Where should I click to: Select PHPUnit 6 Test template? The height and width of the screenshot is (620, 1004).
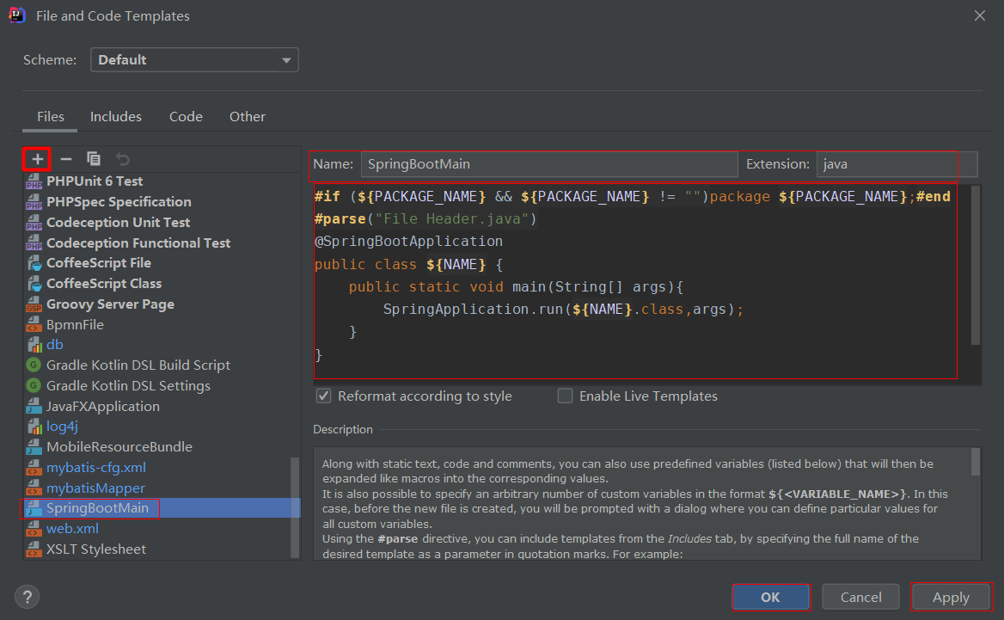[x=162, y=181]
